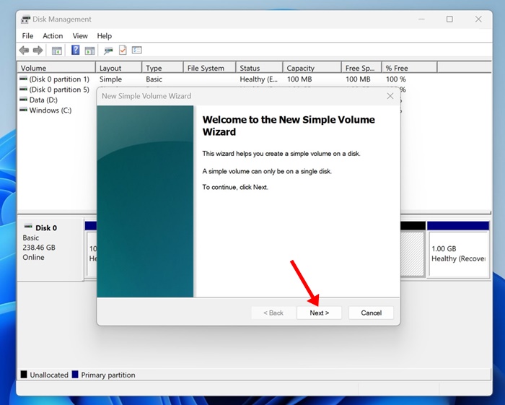Sort by the Capacity column header
Viewport: 505px width, 405px height.
tap(312, 68)
